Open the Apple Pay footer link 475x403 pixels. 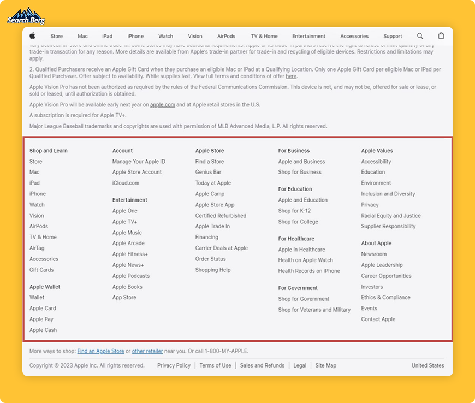[x=41, y=319]
